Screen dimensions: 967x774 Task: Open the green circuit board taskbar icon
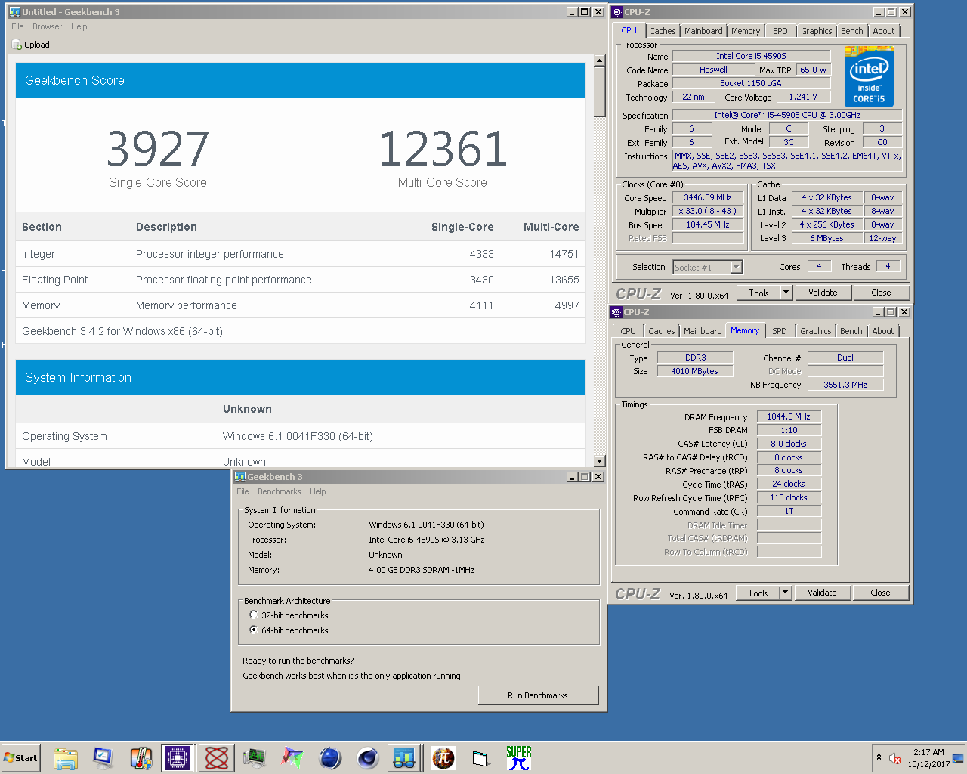coord(254,758)
